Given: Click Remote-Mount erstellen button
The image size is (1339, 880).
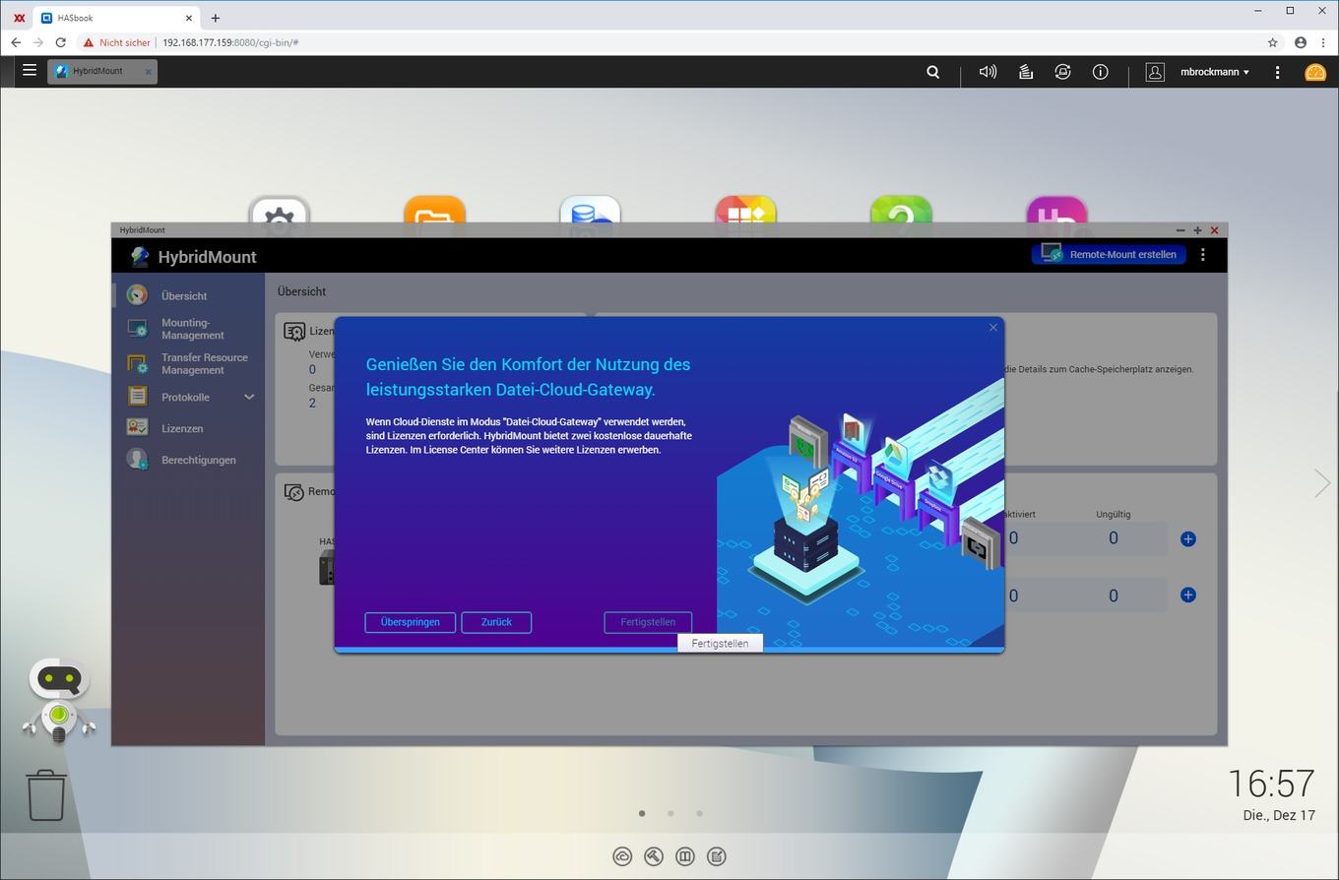Looking at the screenshot, I should (1109, 254).
